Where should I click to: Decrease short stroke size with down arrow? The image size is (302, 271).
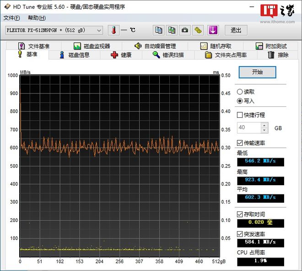click(264, 130)
